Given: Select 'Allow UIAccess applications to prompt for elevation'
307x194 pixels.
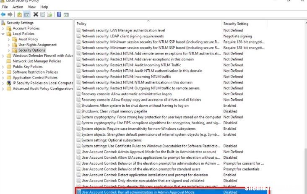Looking at the screenshot, I should tap(151, 157).
